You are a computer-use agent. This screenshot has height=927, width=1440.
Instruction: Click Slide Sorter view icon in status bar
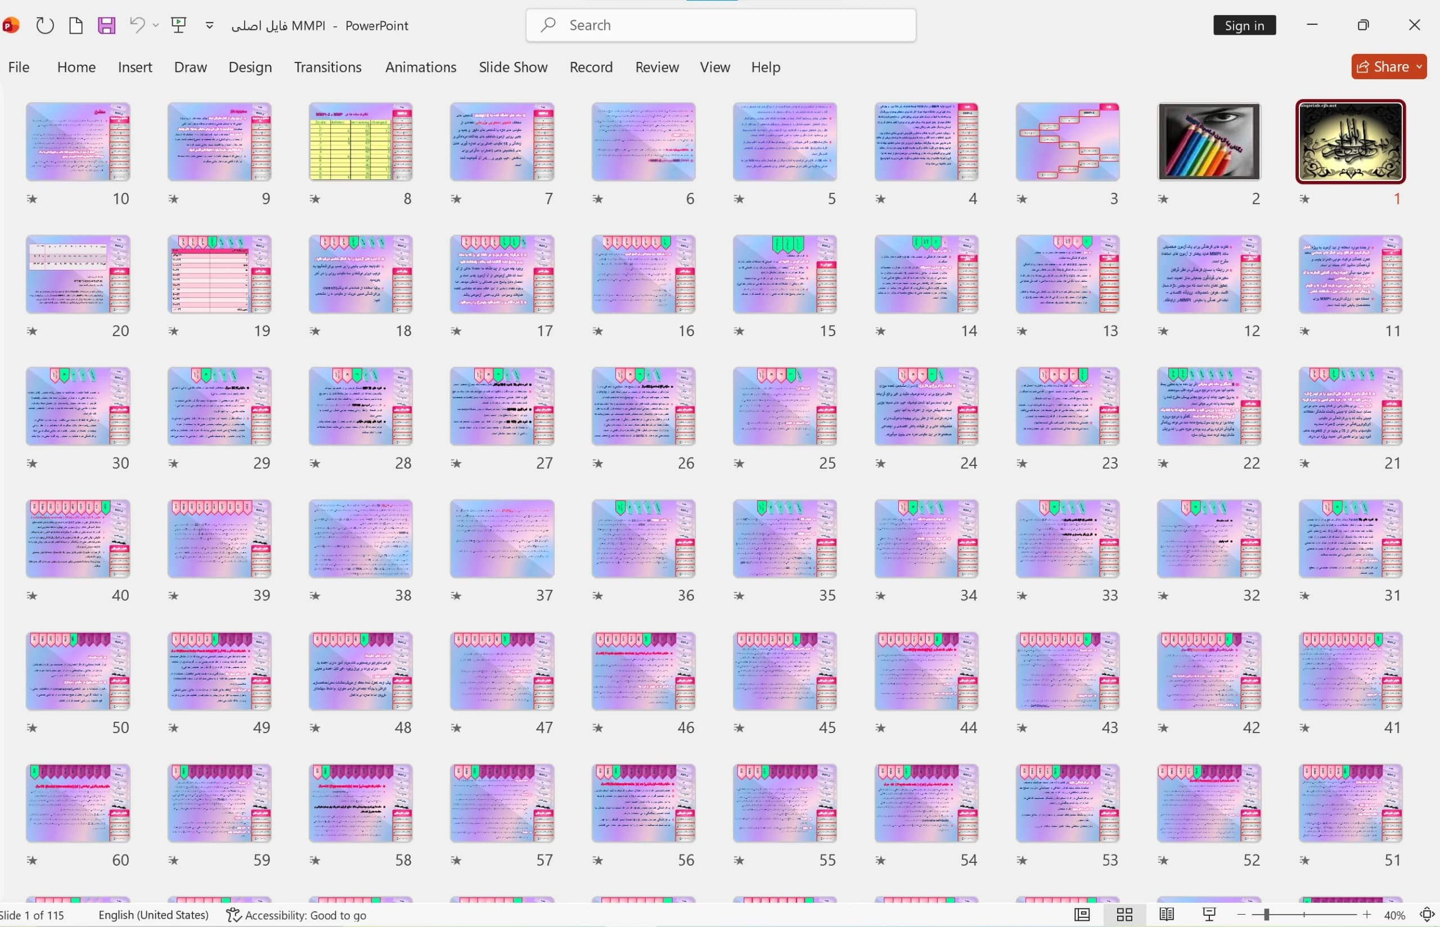[x=1124, y=915]
